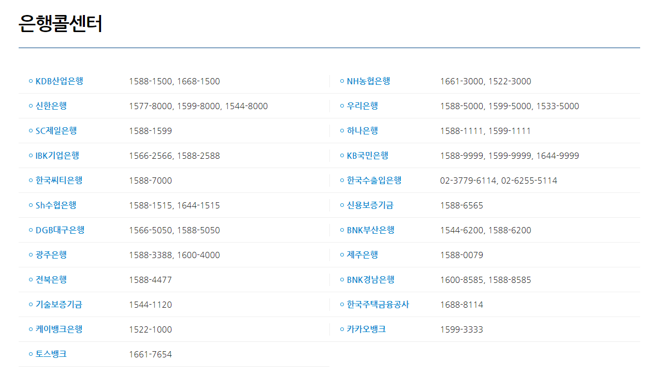Select 하나은행 bank name
Viewport: 650px width, 376px height.
pyautogui.click(x=362, y=131)
